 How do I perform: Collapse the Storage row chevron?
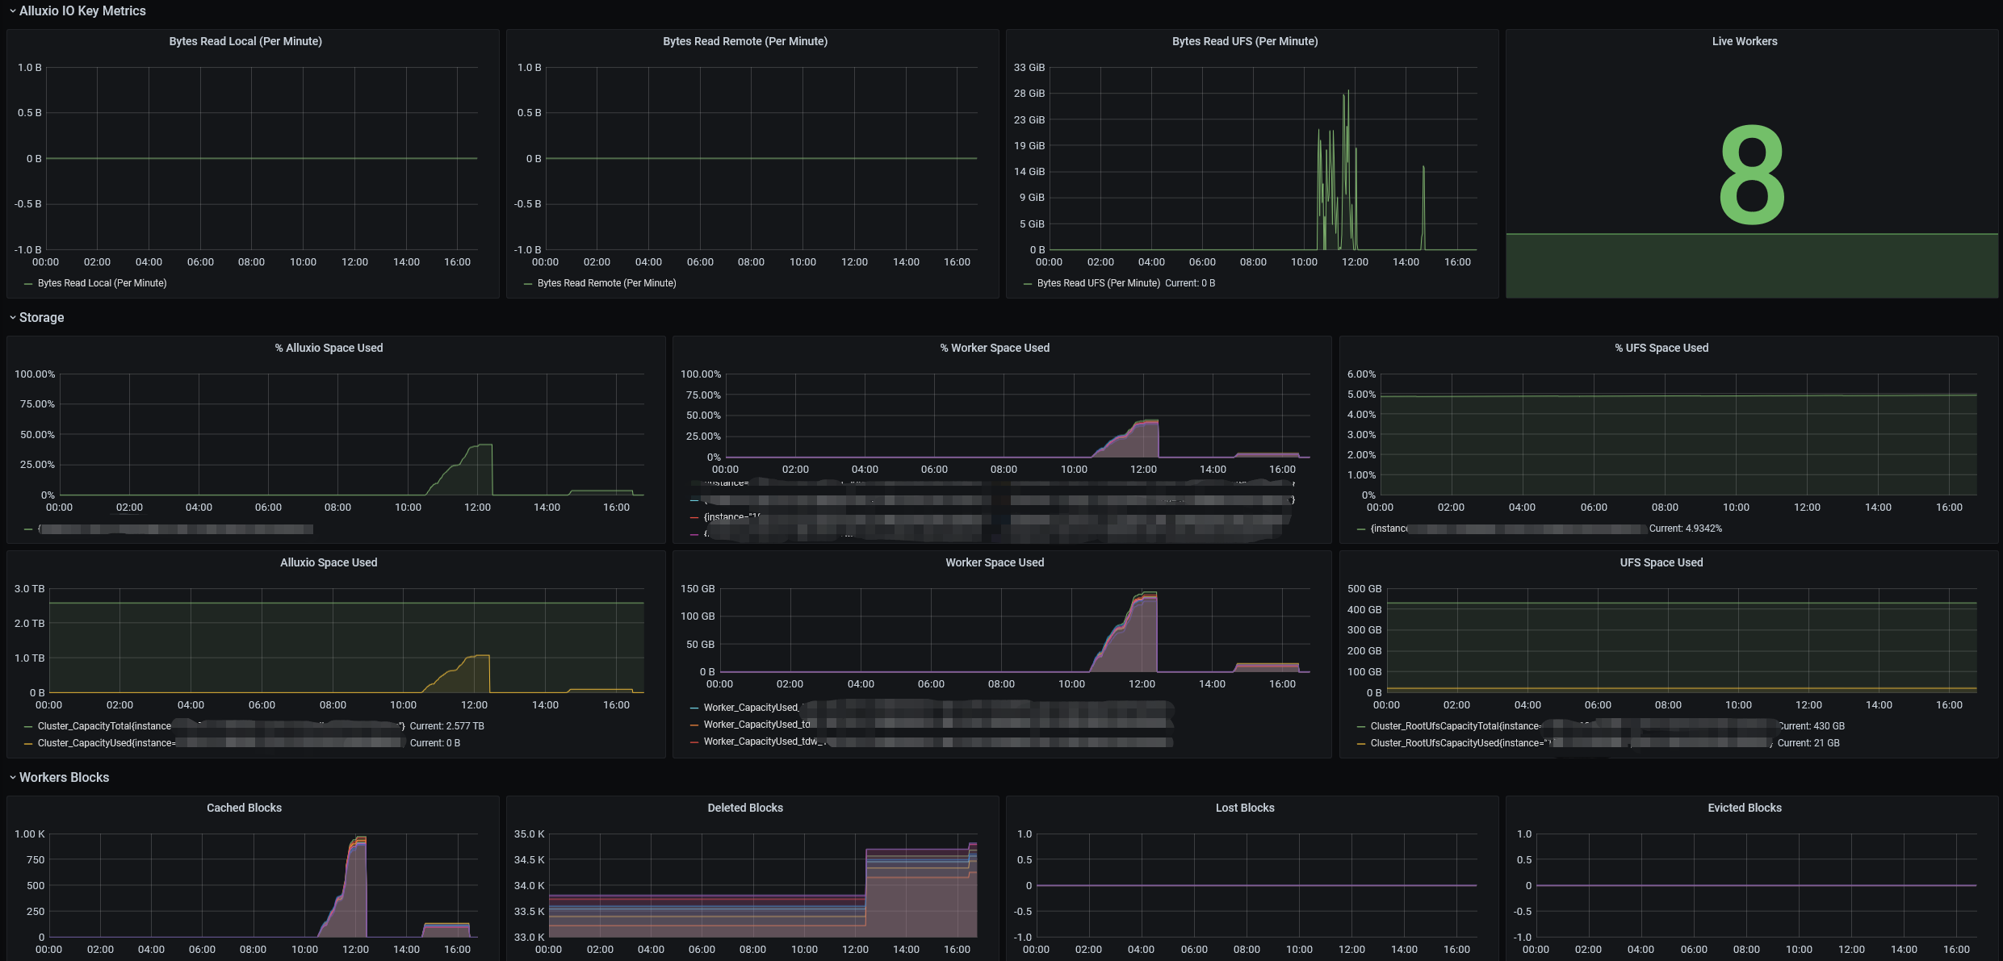[12, 318]
